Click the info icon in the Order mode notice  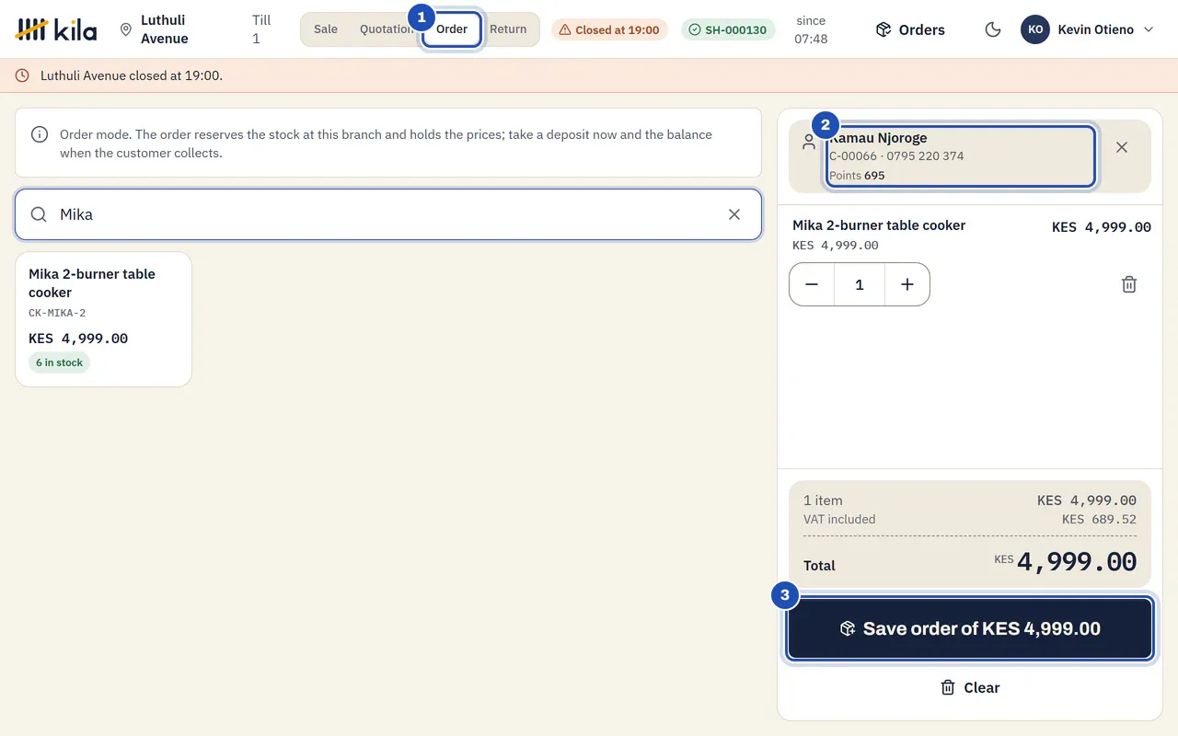(x=40, y=134)
